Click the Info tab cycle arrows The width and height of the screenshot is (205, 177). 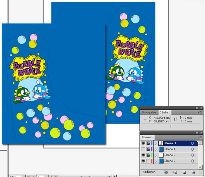point(160,112)
